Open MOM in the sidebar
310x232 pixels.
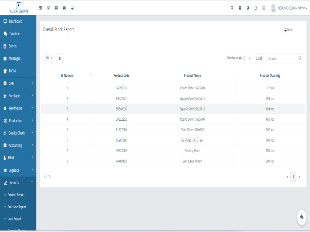pyautogui.click(x=18, y=71)
